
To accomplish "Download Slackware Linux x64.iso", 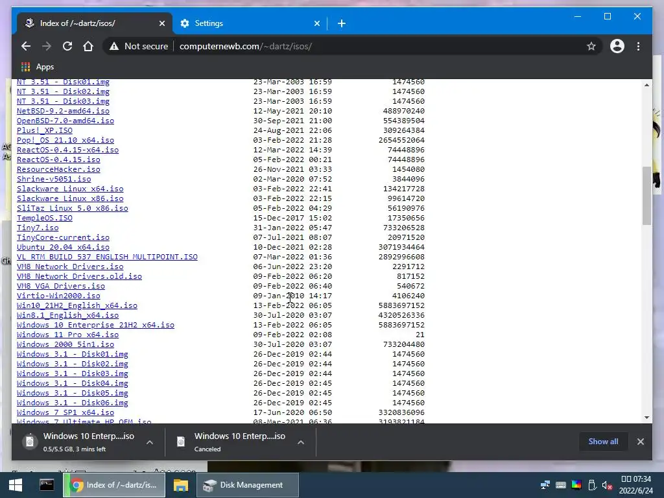I will (x=70, y=189).
